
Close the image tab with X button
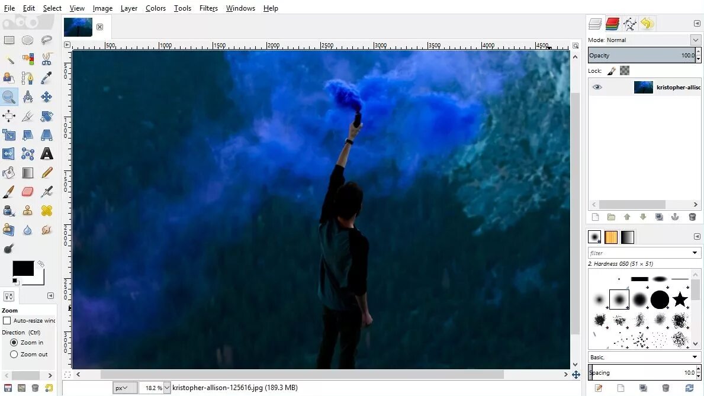point(99,27)
